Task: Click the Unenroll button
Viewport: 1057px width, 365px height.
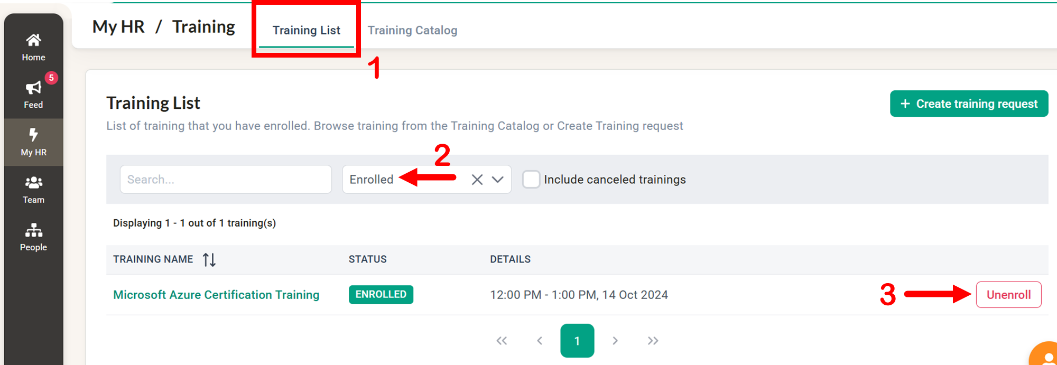Action: [1008, 295]
